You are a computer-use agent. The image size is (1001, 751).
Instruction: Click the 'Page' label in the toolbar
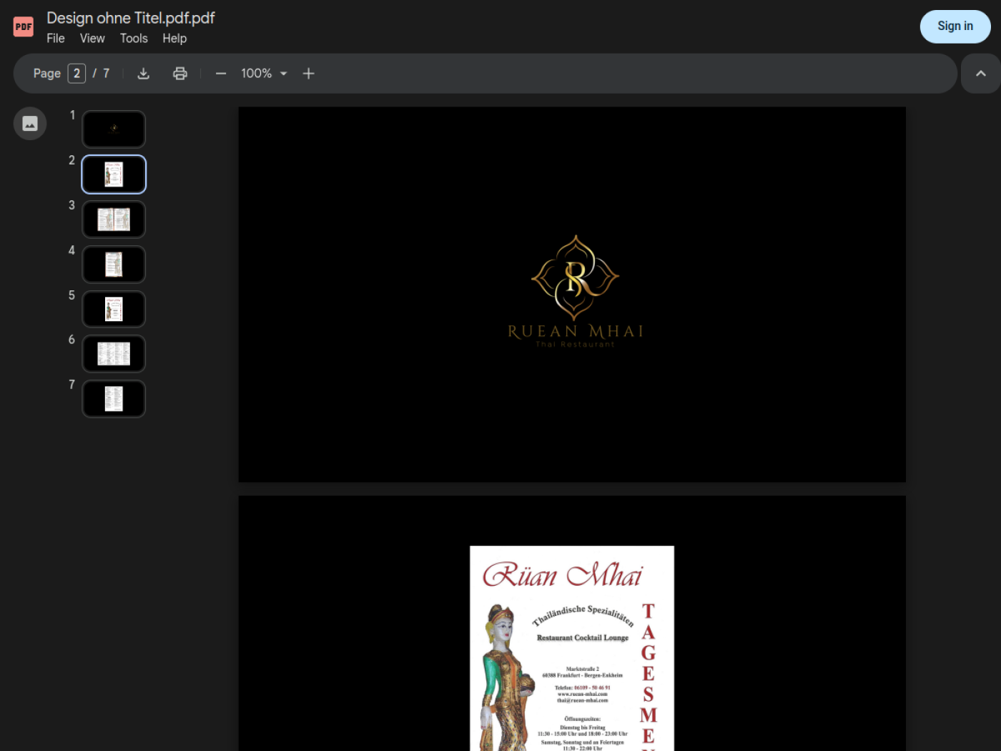click(47, 74)
